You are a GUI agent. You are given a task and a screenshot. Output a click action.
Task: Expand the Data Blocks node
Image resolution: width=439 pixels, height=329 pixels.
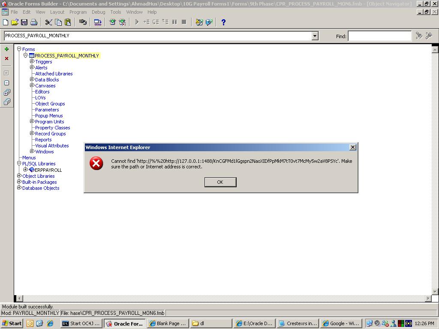32,80
